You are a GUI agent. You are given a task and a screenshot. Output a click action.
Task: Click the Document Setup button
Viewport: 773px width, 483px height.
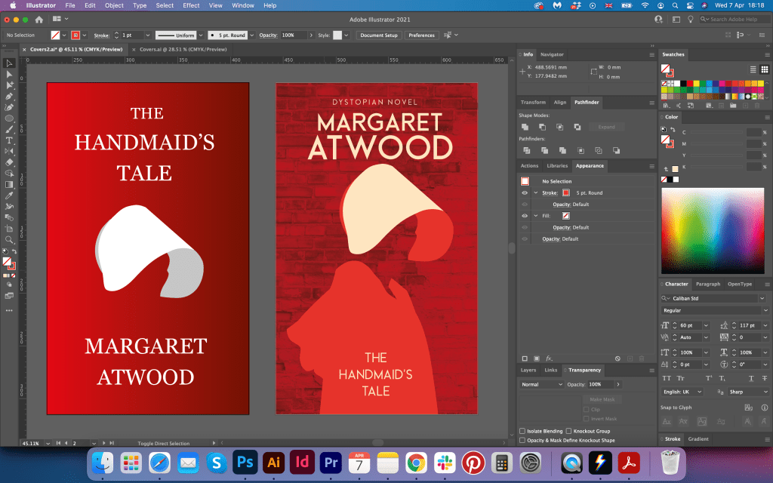coord(378,35)
